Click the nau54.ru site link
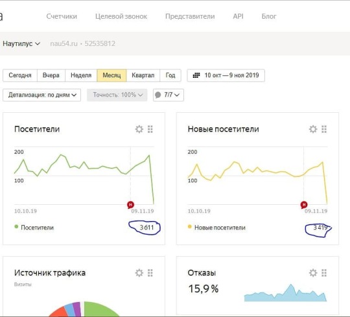 pos(64,43)
